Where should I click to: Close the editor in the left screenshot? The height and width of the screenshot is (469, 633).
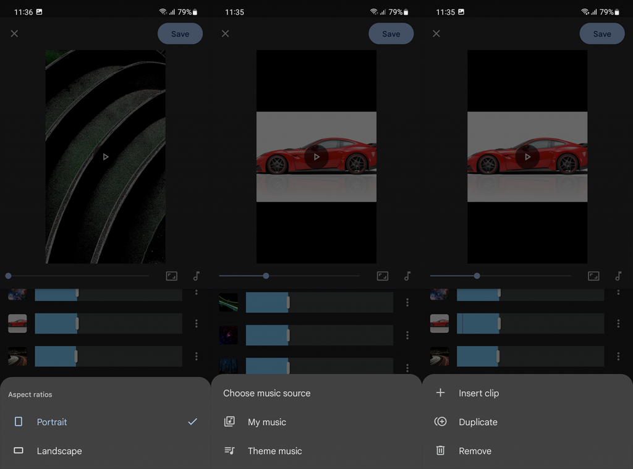14,33
